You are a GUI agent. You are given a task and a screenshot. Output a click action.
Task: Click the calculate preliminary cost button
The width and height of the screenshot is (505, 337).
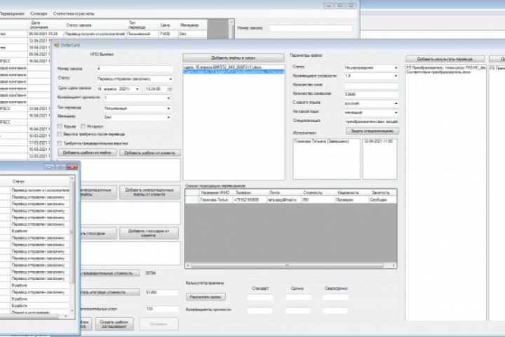click(110, 273)
